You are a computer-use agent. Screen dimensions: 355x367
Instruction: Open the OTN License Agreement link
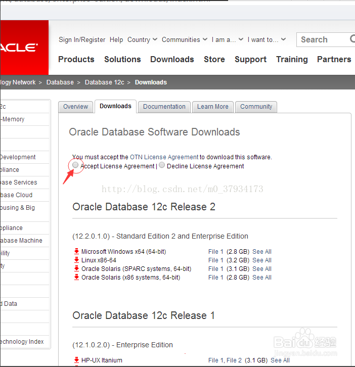[x=164, y=157]
